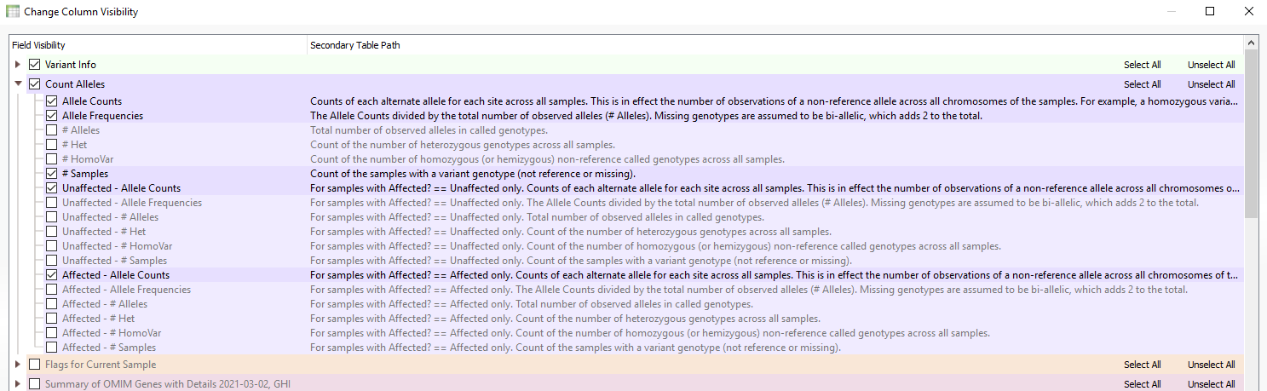The width and height of the screenshot is (1267, 391).
Task: Expand the Variant Info group
Action: tap(18, 65)
